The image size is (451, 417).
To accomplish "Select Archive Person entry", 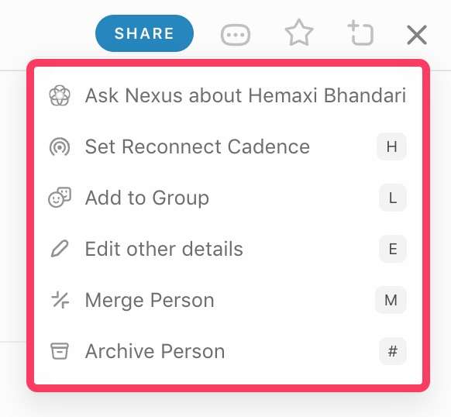I will coord(228,351).
